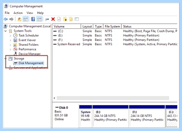Collapse the System Tools node
This screenshot has width=182, height=131.
5,31
